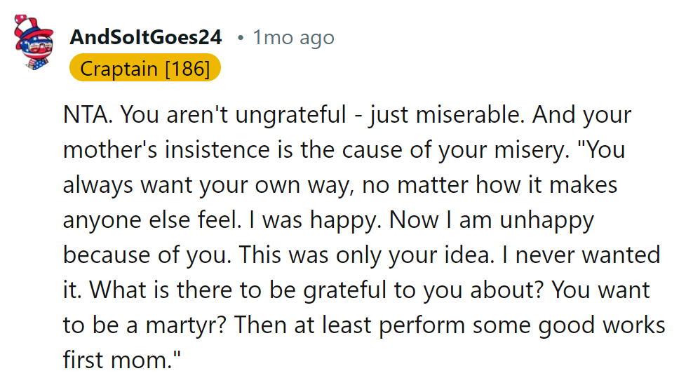Click the "1mo ago" comment timestamp
Image resolution: width=693 pixels, height=378 pixels.
pyautogui.click(x=293, y=37)
